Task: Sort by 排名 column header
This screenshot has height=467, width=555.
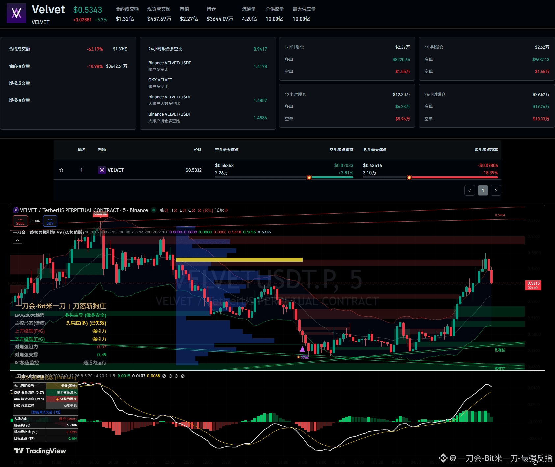Action: 82,150
